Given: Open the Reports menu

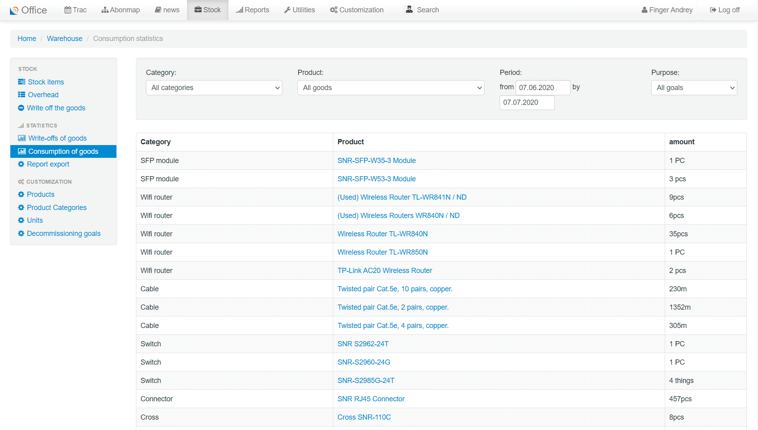Looking at the screenshot, I should pos(252,10).
